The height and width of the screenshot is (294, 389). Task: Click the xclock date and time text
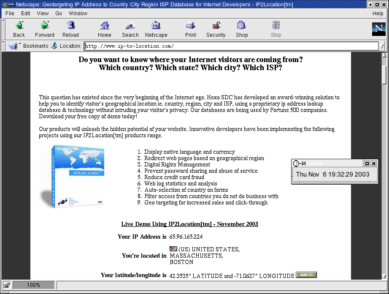click(332, 174)
